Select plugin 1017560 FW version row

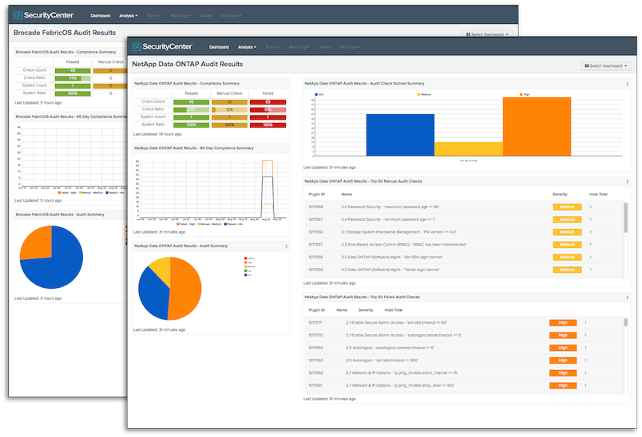coord(464,232)
